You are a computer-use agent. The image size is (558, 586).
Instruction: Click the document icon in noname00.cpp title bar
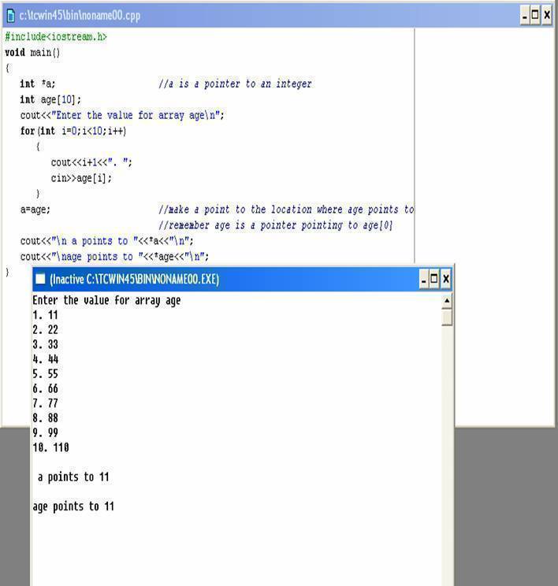click(11, 15)
